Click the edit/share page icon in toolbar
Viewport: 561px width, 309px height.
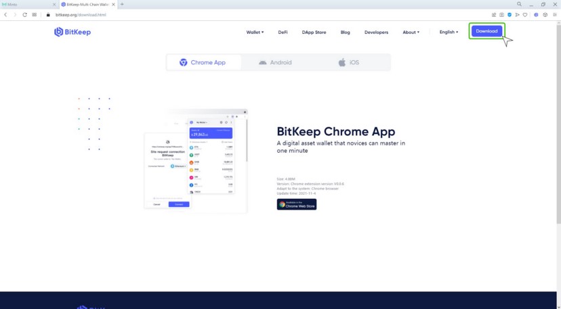point(494,15)
